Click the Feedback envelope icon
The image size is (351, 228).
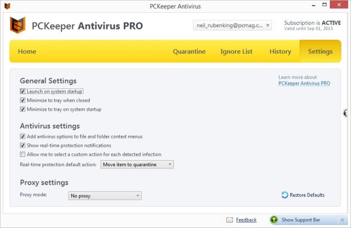coord(230,220)
